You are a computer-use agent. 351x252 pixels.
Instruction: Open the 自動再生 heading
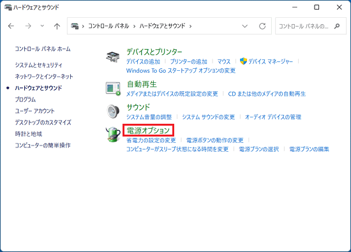[142, 84]
